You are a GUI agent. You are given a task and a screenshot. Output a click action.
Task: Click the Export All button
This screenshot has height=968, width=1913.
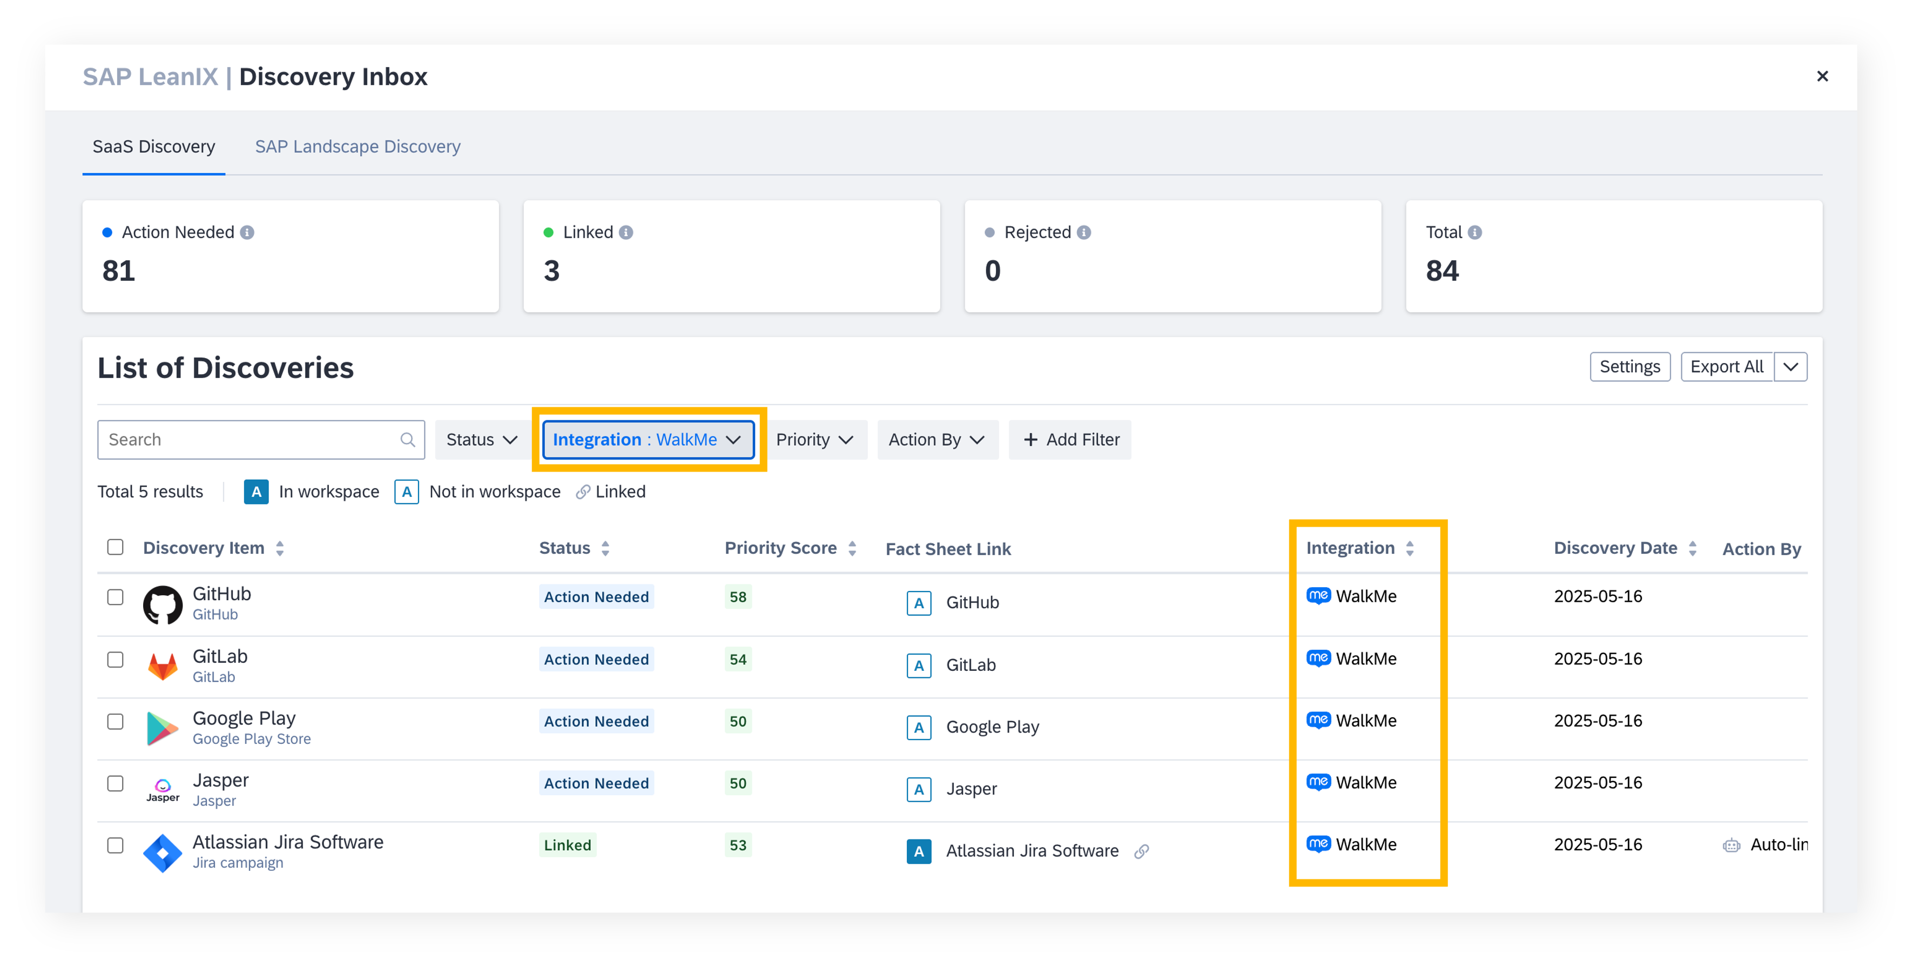coord(1726,367)
